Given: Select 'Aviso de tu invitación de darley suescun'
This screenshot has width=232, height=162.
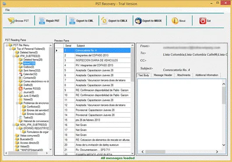Looking at the screenshot, I should [x=97, y=145].
